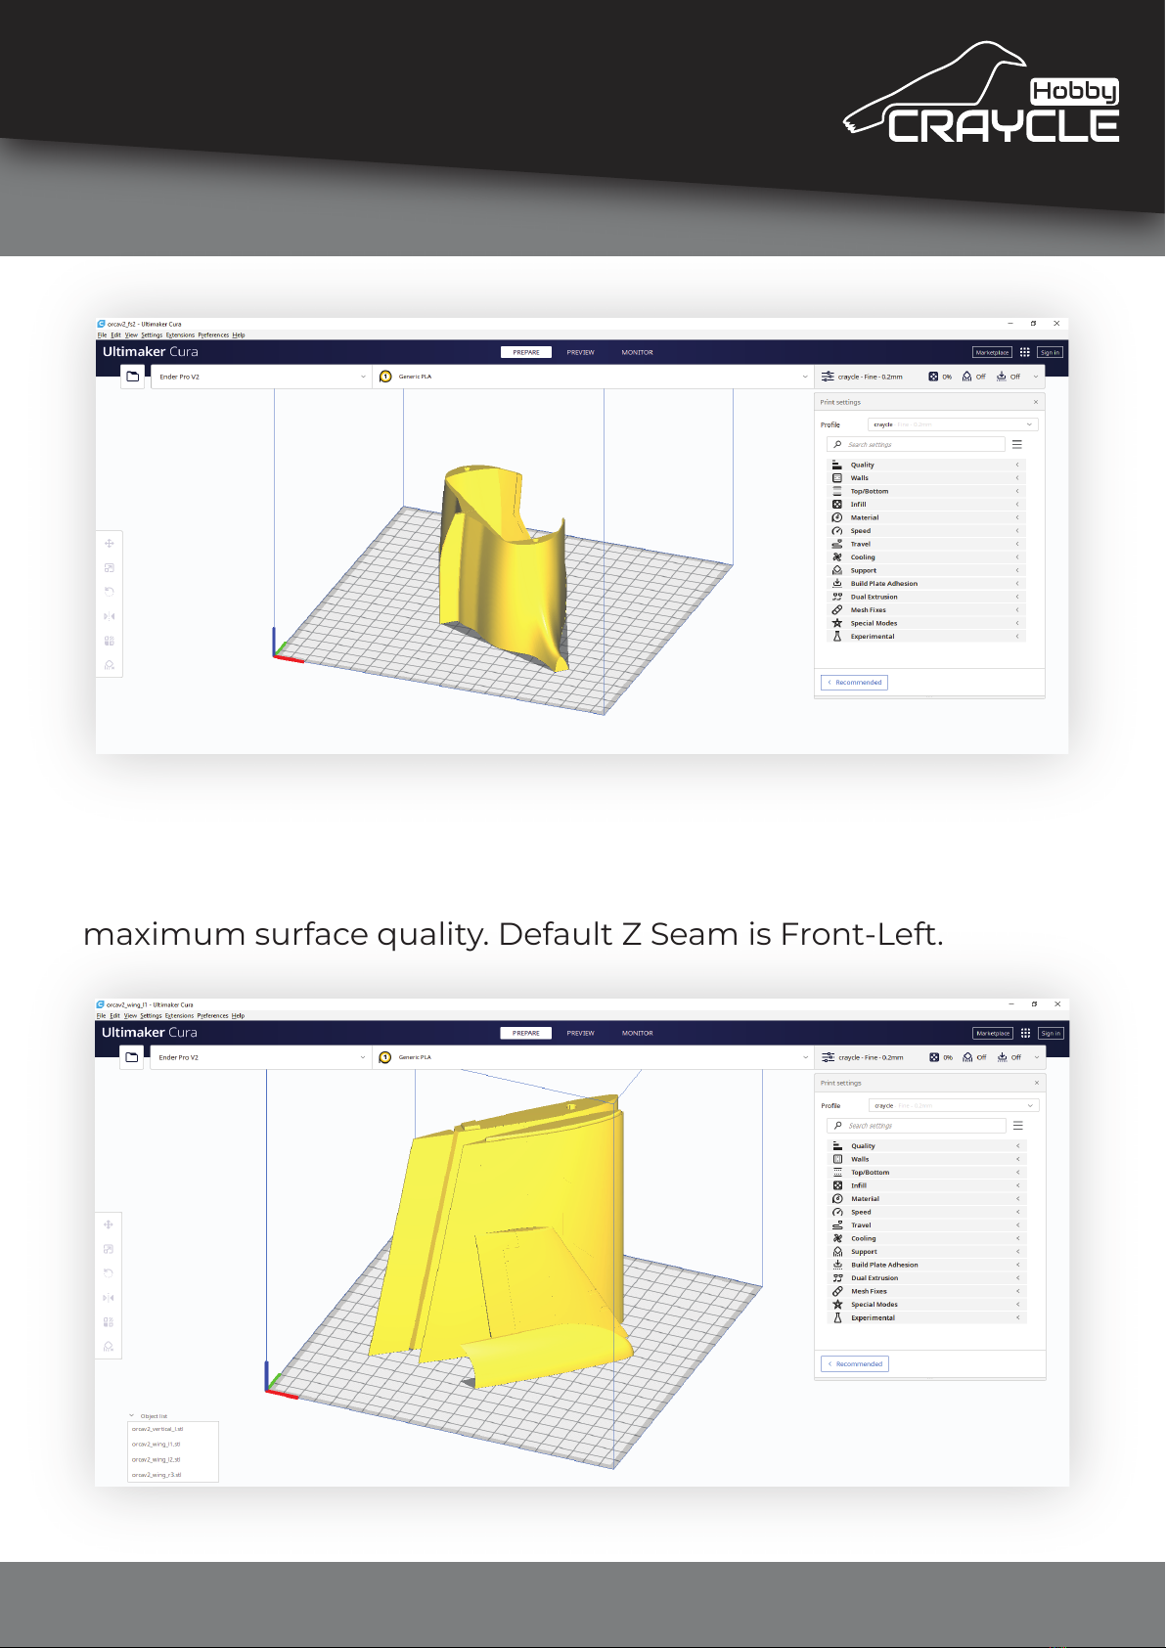The height and width of the screenshot is (1648, 1166).
Task: Focus Search settings field in orcav2_wing_l1 window
Action: (x=917, y=1126)
